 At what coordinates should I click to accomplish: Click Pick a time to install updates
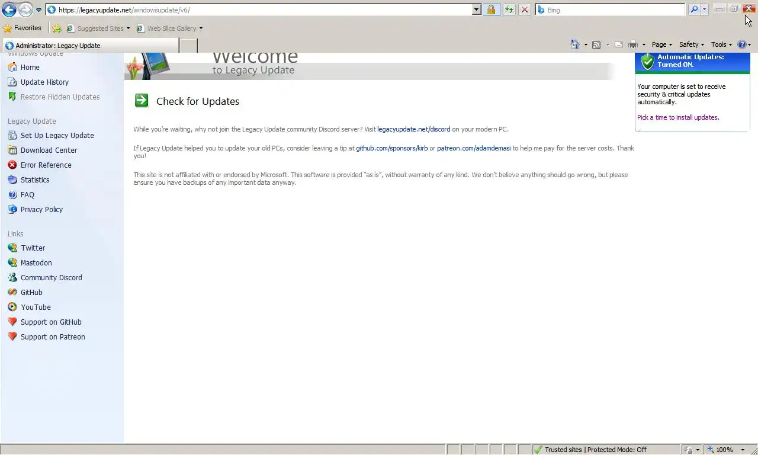pos(678,117)
